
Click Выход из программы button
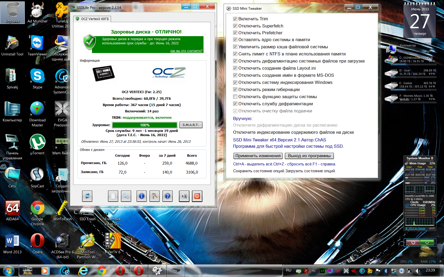[309, 156]
